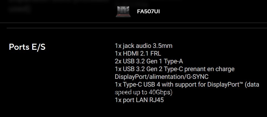Click the divider line below the model header
Image resolution: width=267 pixels, height=117 pixels.
[x=136, y=28]
